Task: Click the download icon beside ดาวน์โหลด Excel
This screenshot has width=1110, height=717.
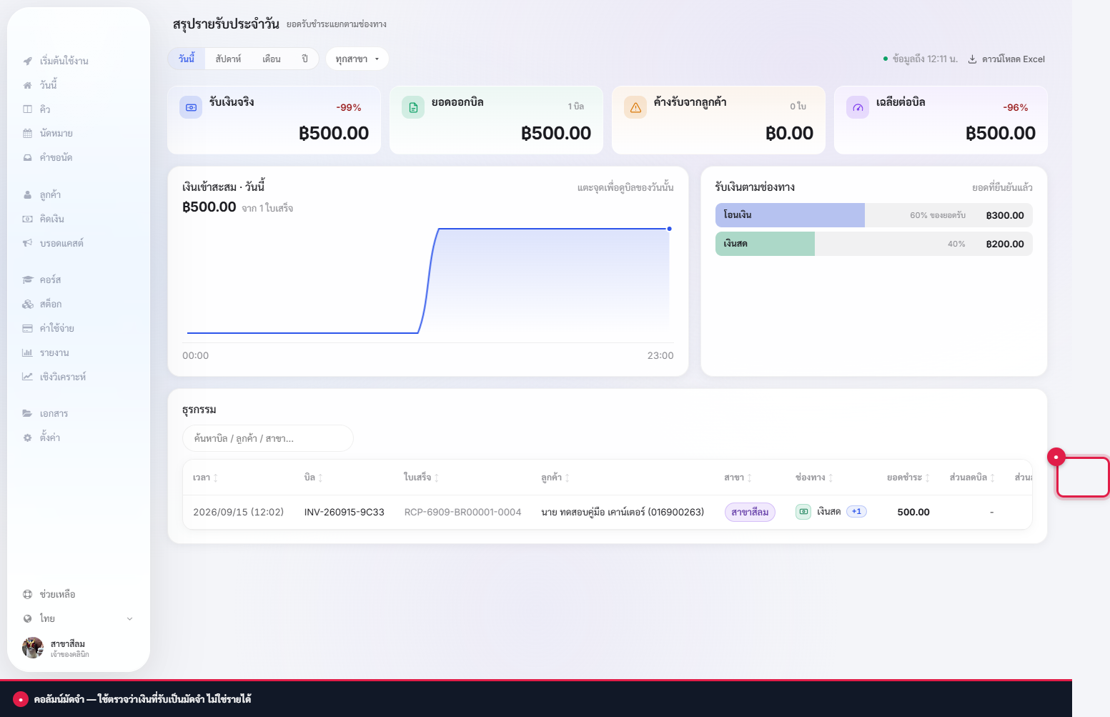Action: (x=972, y=59)
